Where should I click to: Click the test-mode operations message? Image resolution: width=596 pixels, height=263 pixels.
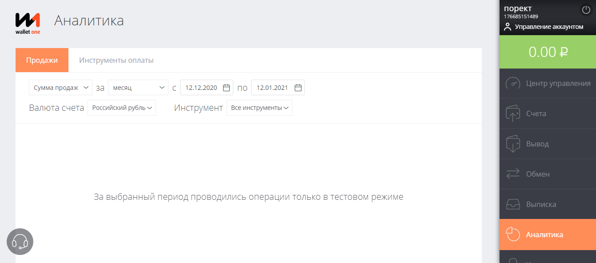click(x=248, y=197)
